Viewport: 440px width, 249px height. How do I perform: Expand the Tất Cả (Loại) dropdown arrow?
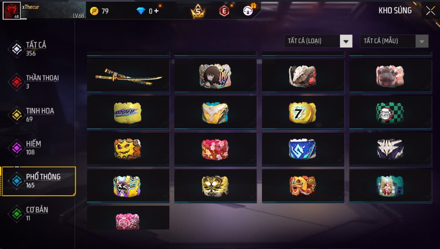pyautogui.click(x=346, y=41)
